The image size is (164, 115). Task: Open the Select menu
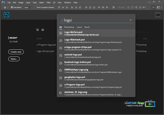click(42, 3)
